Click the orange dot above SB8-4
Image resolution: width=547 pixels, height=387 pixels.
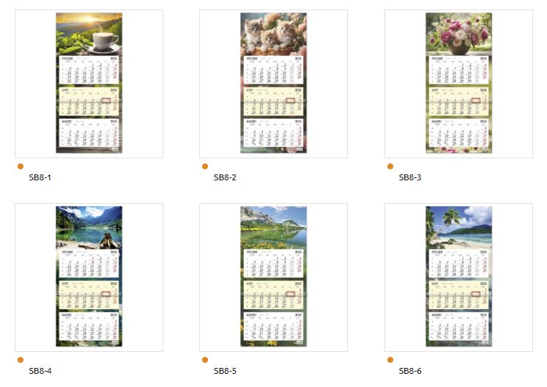tap(21, 360)
